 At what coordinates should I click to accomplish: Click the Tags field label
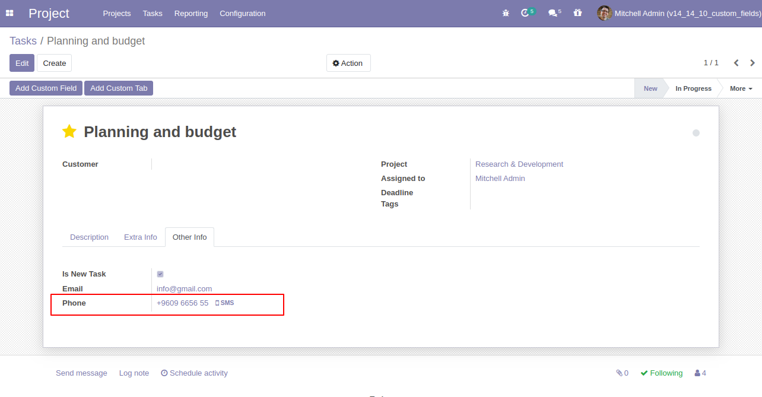coord(390,204)
